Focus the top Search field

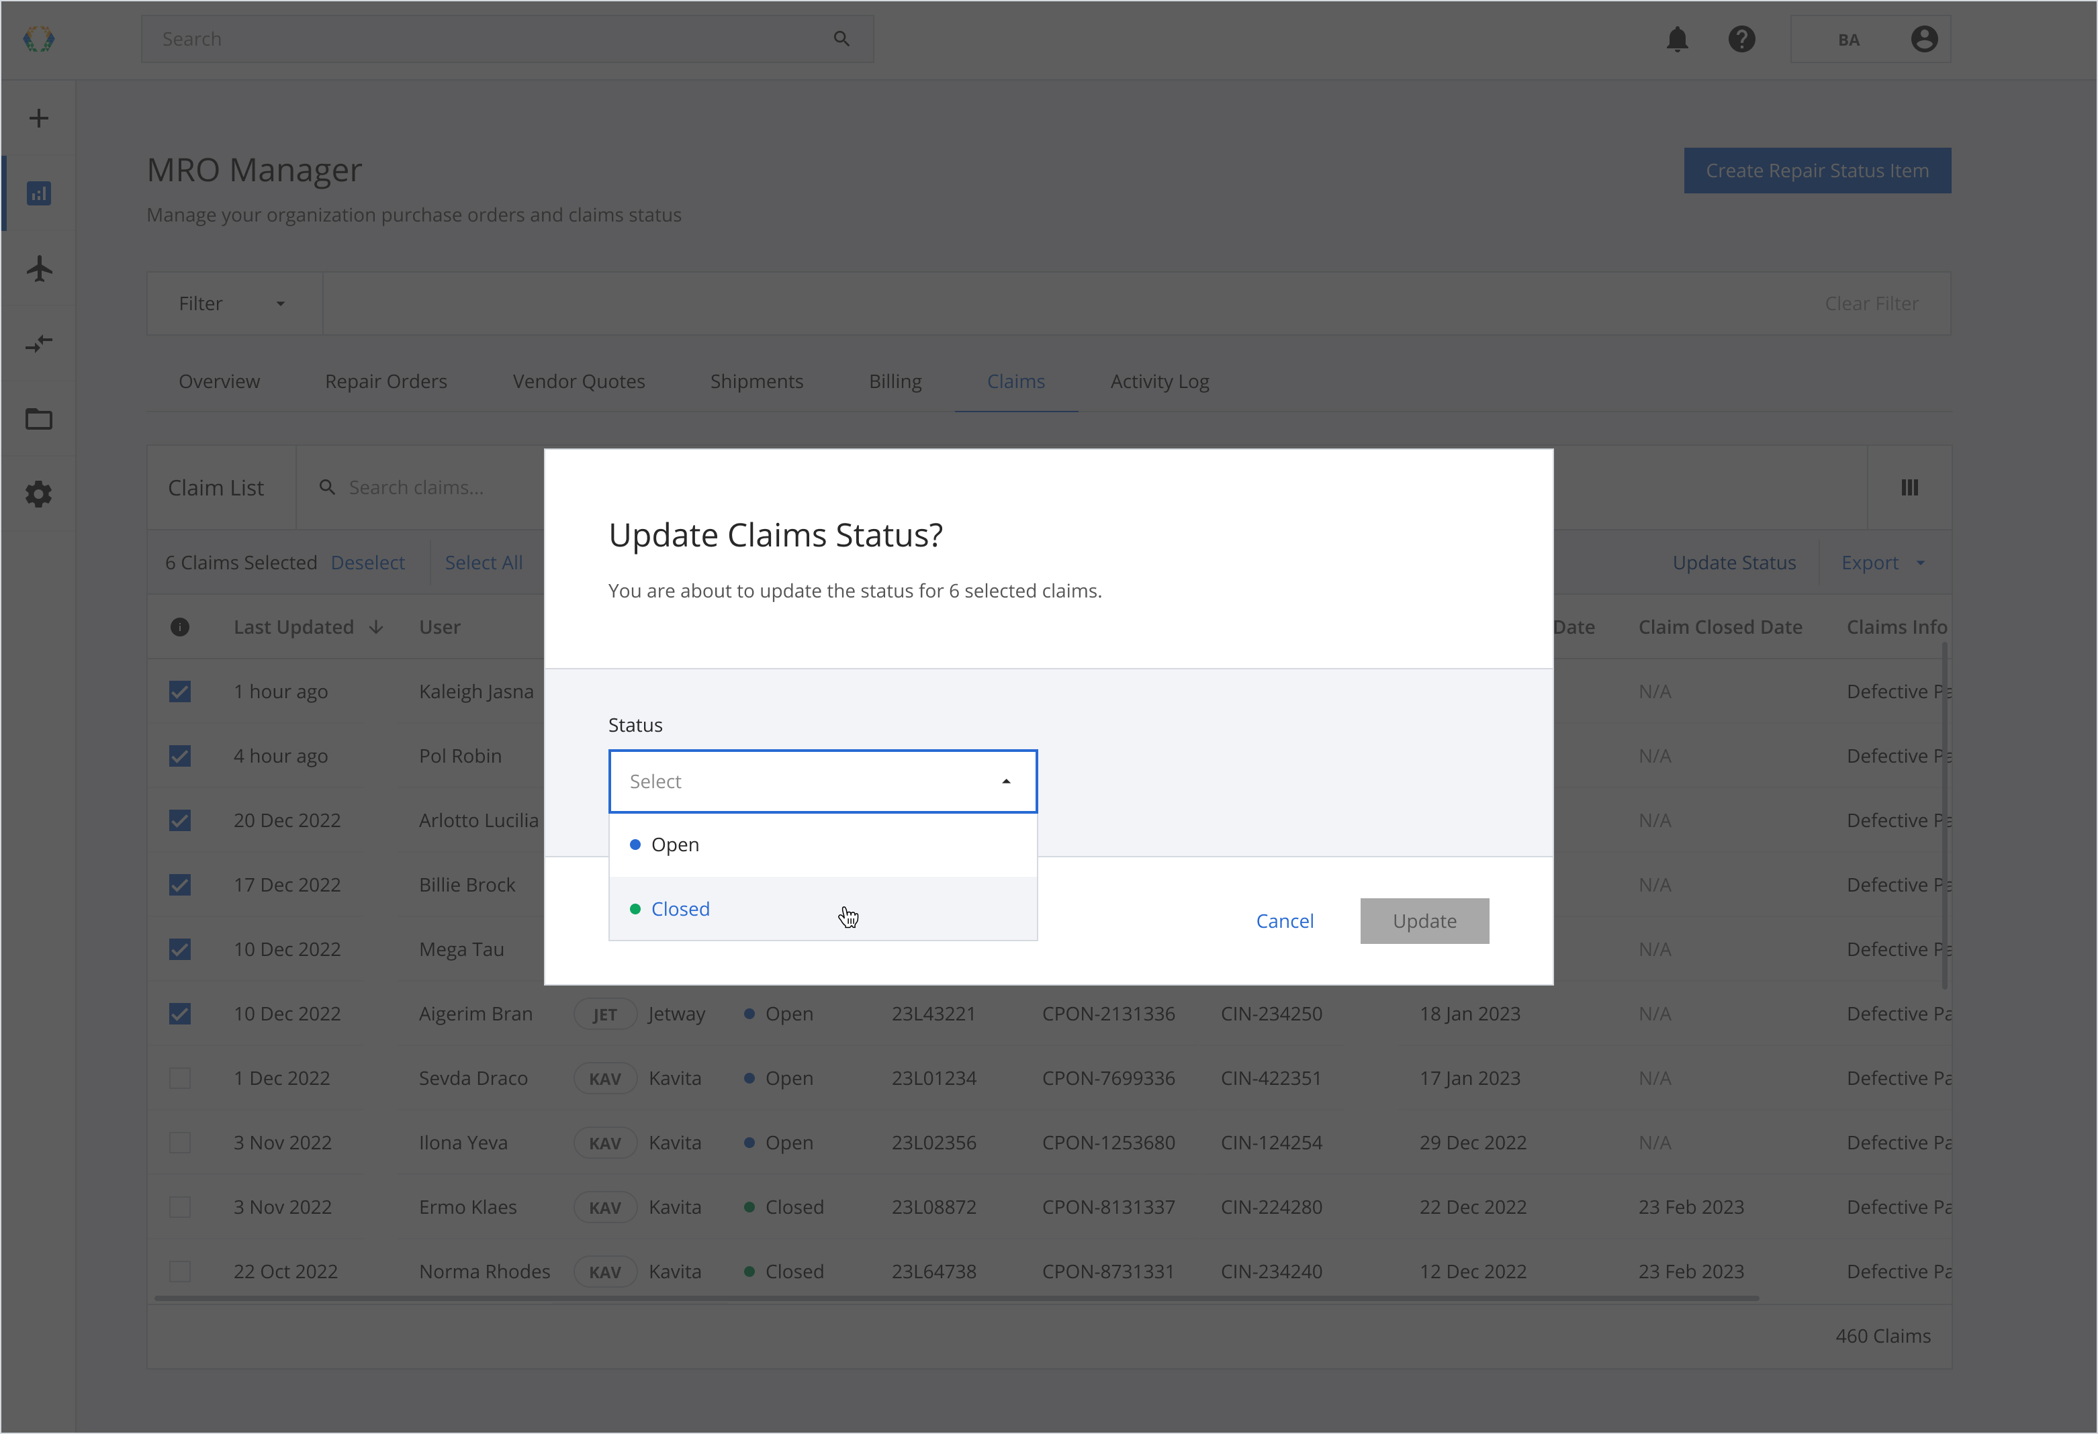[507, 39]
